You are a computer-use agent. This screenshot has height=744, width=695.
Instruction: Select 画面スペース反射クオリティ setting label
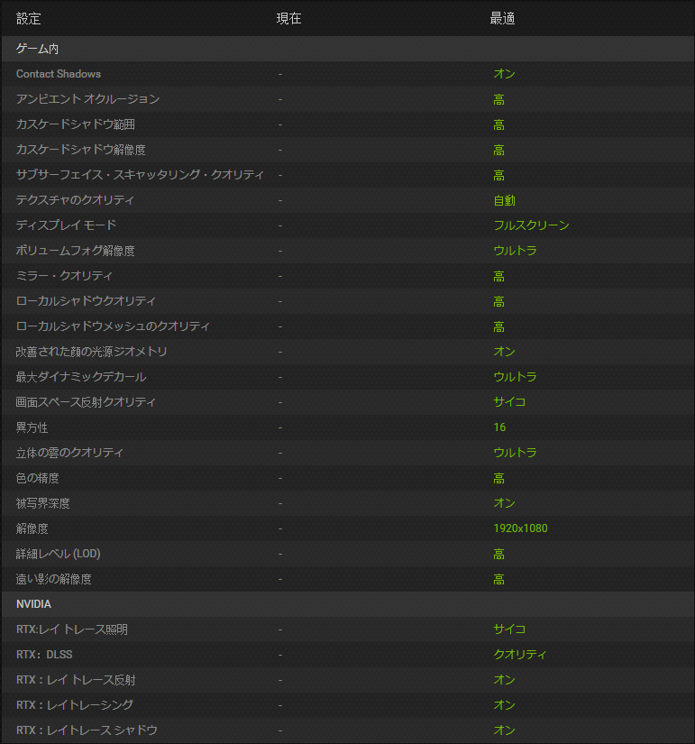coord(86,402)
